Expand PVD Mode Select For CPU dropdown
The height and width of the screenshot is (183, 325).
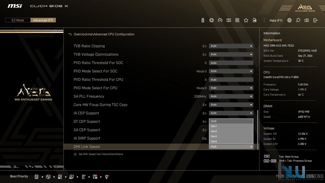coord(231,88)
